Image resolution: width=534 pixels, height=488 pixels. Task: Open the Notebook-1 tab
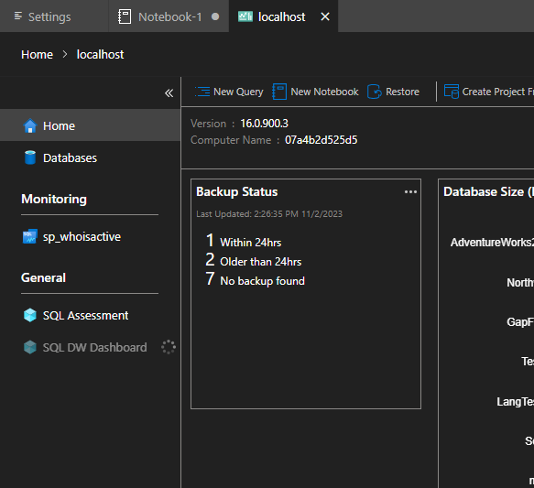[x=169, y=16]
